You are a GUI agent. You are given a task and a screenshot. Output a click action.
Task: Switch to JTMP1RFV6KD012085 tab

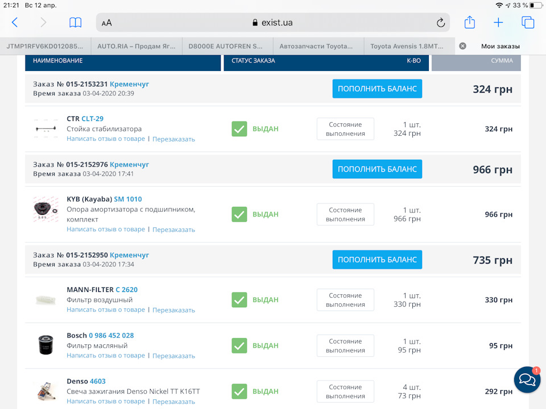(x=45, y=46)
